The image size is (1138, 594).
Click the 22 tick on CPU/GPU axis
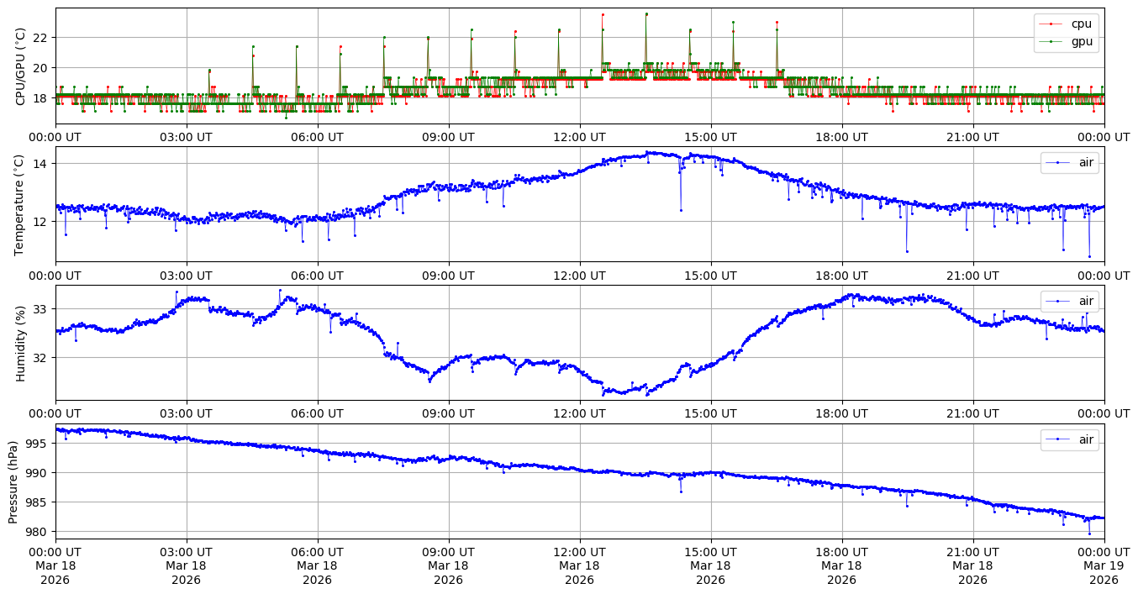pyautogui.click(x=40, y=38)
